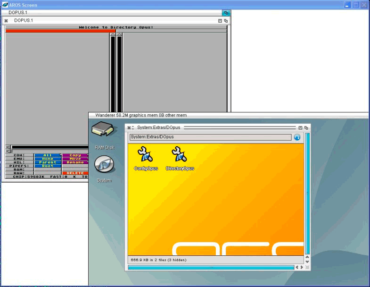Click the Wanderer screen title bar

(x=229, y=115)
